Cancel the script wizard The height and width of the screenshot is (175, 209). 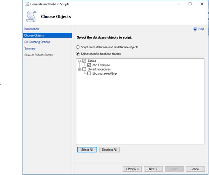pos(195,169)
